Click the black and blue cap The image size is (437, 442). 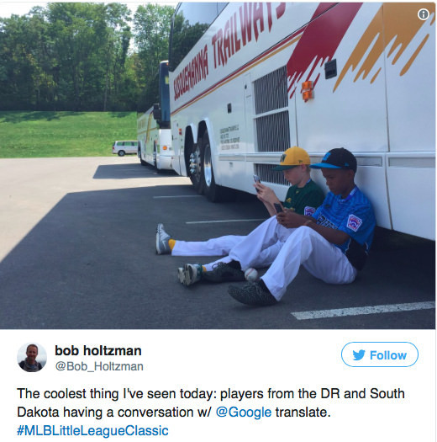[334, 159]
